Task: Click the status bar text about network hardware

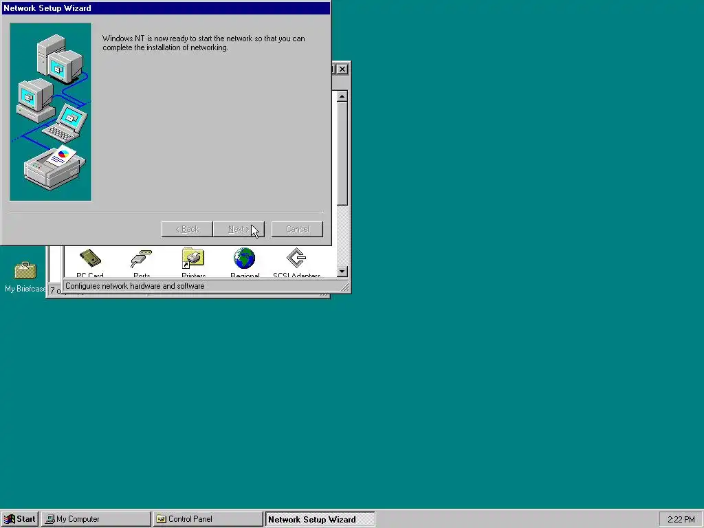Action: (x=135, y=286)
